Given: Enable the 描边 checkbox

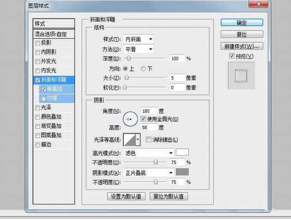Looking at the screenshot, I should click(x=37, y=145).
